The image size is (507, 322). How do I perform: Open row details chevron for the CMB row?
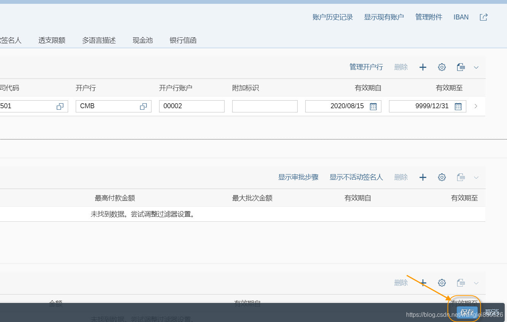pyautogui.click(x=476, y=106)
